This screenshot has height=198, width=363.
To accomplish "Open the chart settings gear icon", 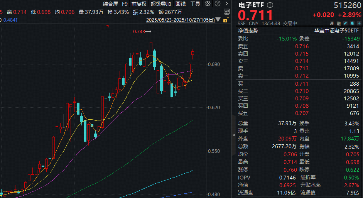I will 208,4.
